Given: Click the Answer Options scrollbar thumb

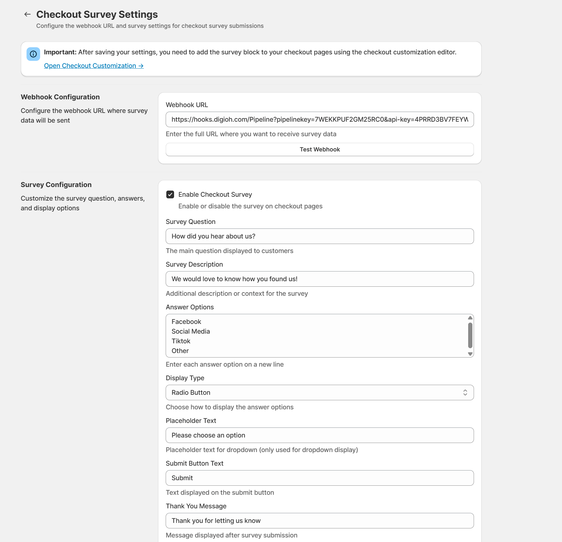Looking at the screenshot, I should click(470, 335).
